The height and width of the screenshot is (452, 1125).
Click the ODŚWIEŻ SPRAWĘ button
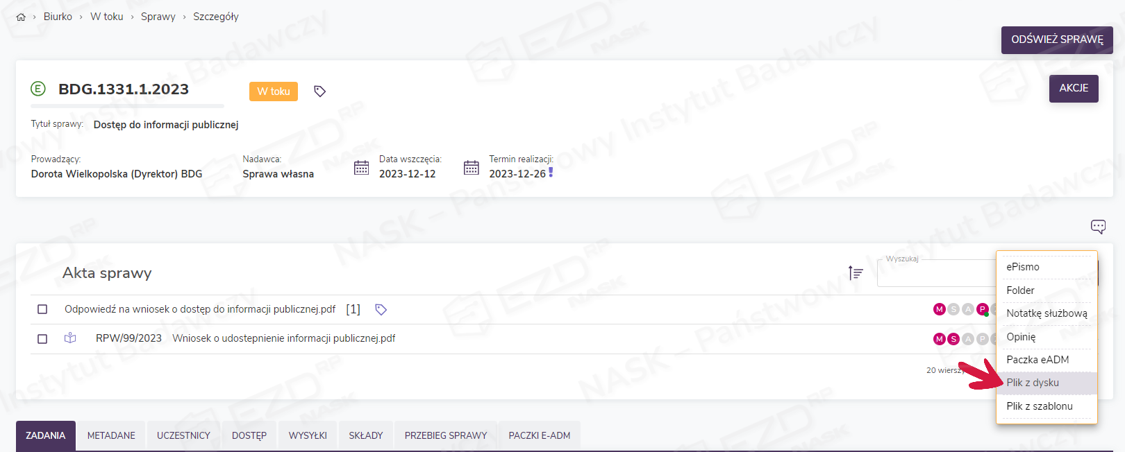[x=1056, y=40]
